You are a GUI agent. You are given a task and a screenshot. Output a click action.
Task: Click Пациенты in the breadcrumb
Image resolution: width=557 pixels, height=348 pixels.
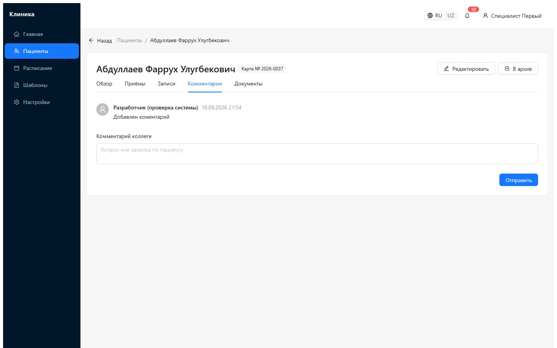[130, 40]
